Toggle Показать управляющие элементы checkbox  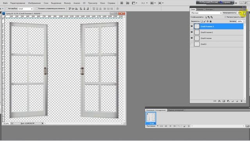(x=37, y=9)
